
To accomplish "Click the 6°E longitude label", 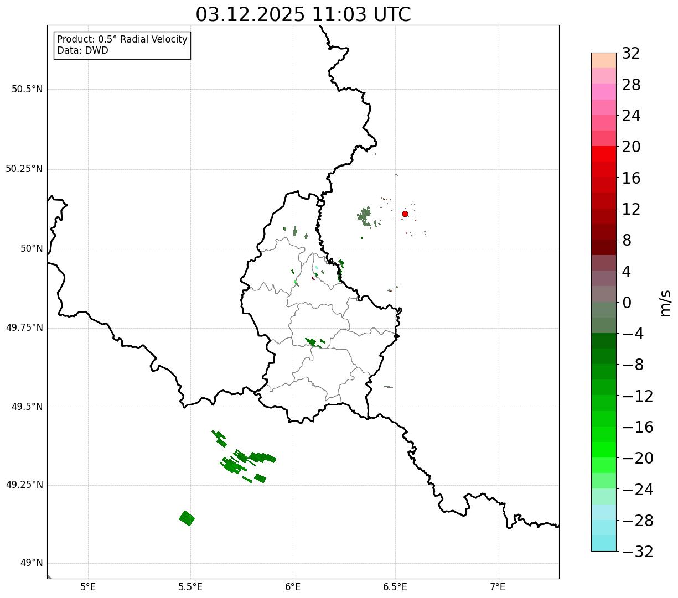I will click(x=293, y=586).
